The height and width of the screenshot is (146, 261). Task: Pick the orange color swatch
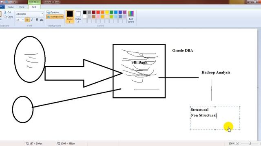[102, 12]
